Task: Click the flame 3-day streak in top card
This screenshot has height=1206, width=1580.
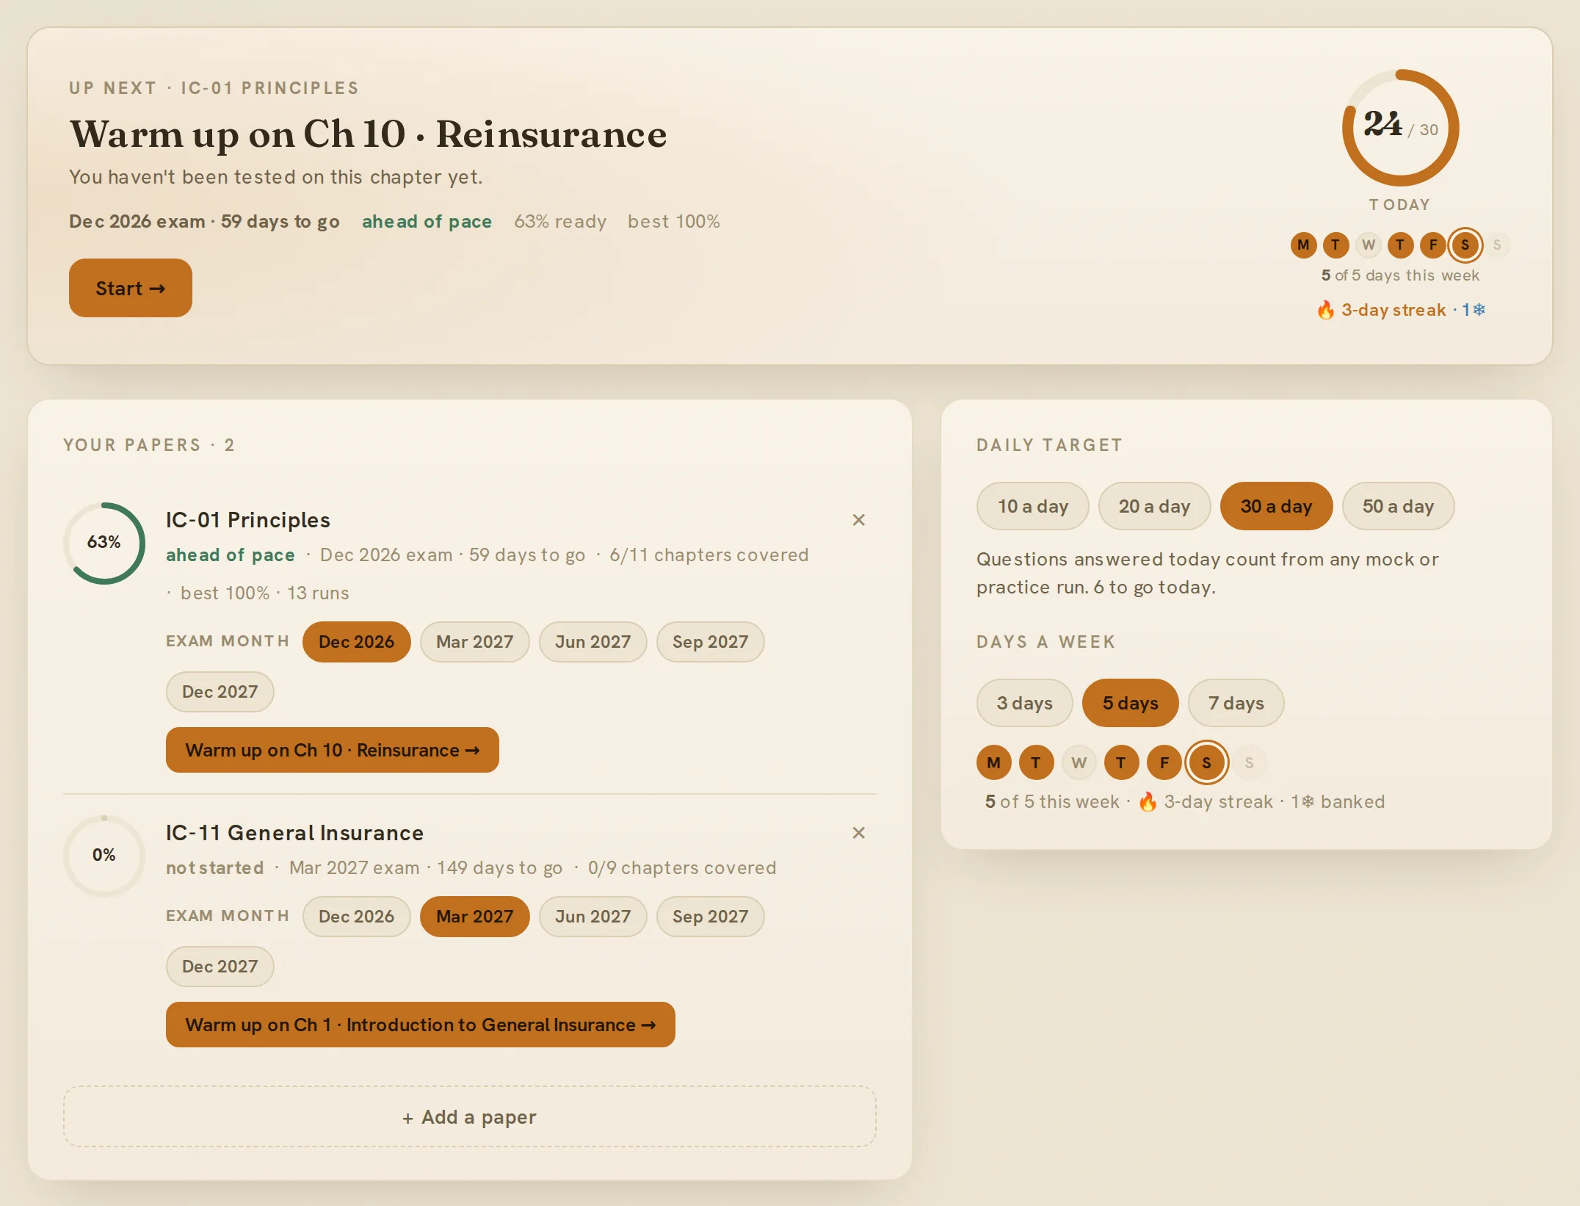Action: click(1381, 310)
